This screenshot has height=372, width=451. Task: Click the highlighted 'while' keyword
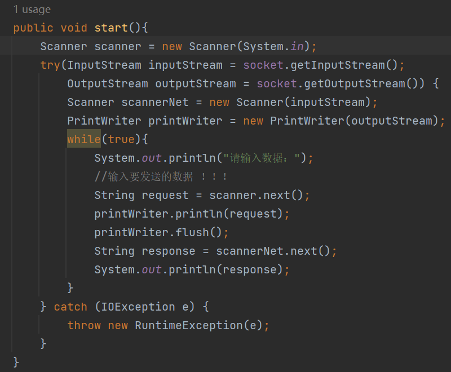tap(83, 139)
